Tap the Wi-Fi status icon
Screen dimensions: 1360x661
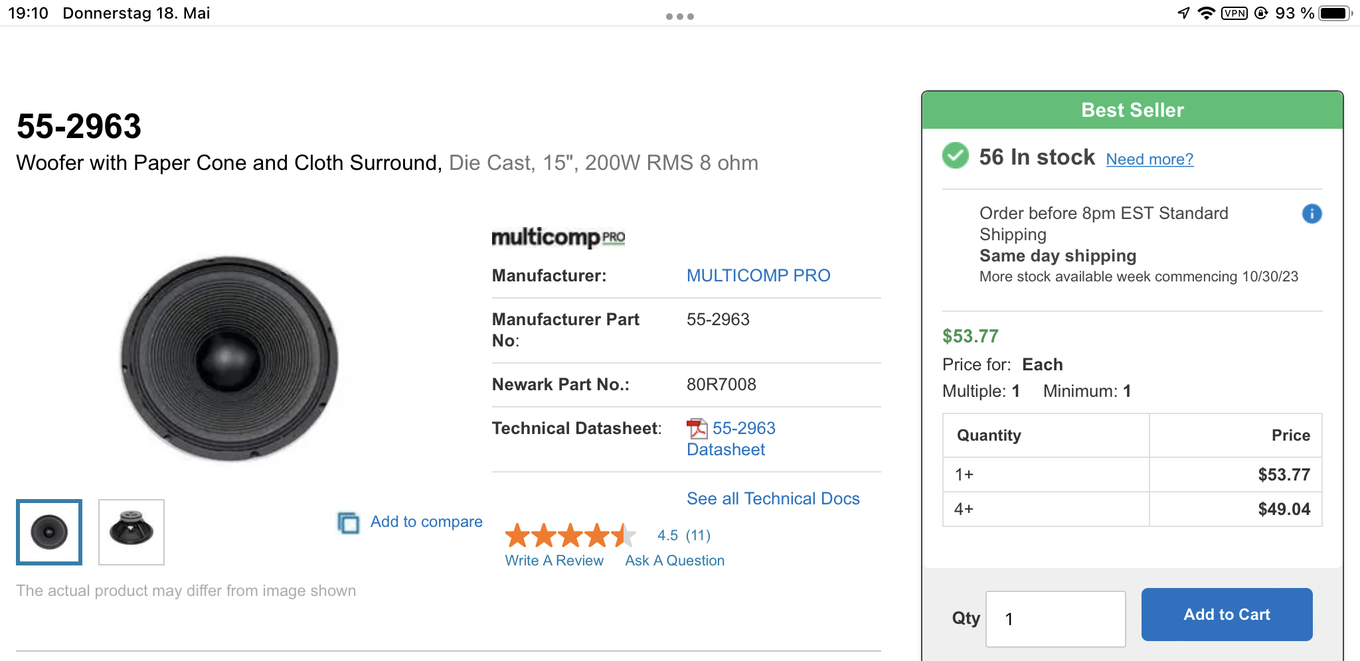(1206, 13)
